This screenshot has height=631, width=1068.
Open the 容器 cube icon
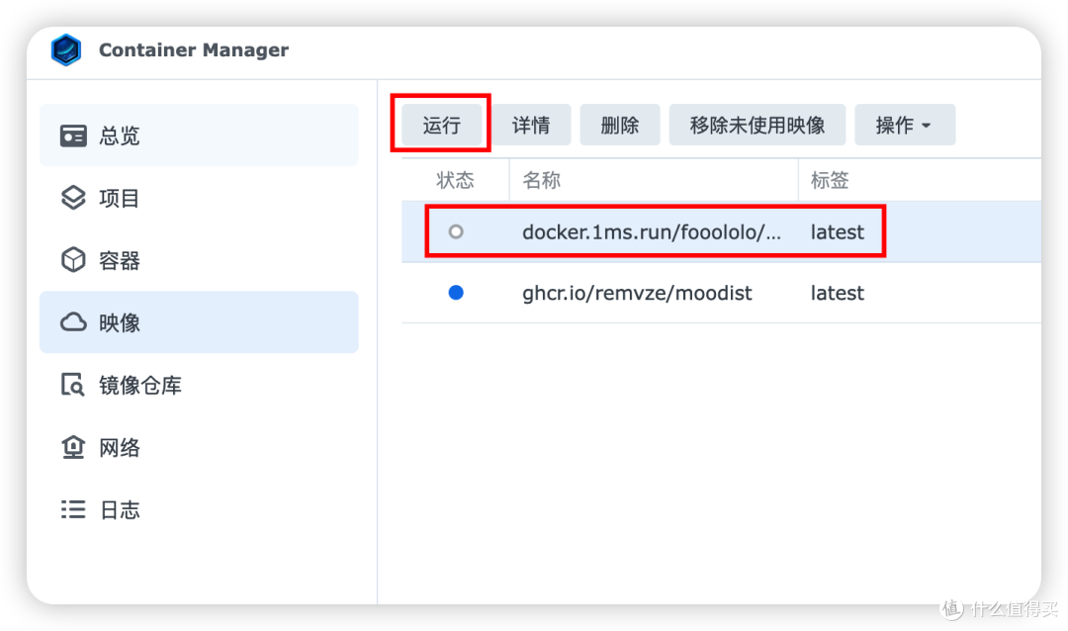tap(73, 260)
